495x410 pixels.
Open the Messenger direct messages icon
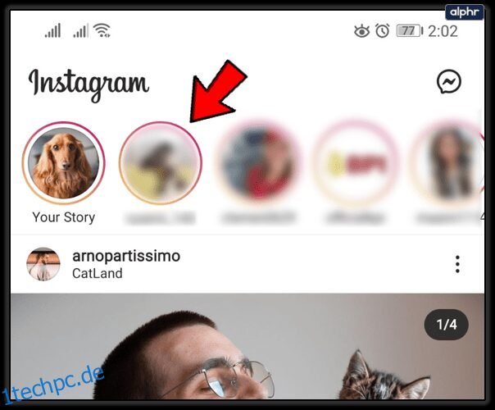click(448, 82)
